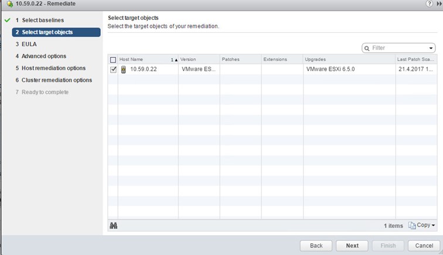Click the host server icon beside 10.59.0.22
The height and width of the screenshot is (255, 443).
124,70
